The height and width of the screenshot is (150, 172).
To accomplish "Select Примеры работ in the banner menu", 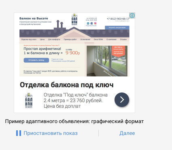I will (x=70, y=39).
